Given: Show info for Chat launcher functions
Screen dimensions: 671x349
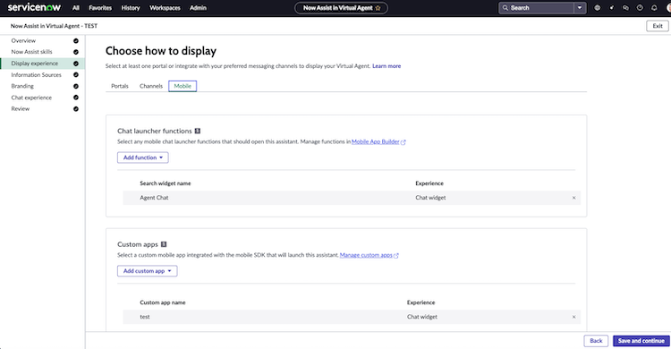Looking at the screenshot, I should point(198,131).
